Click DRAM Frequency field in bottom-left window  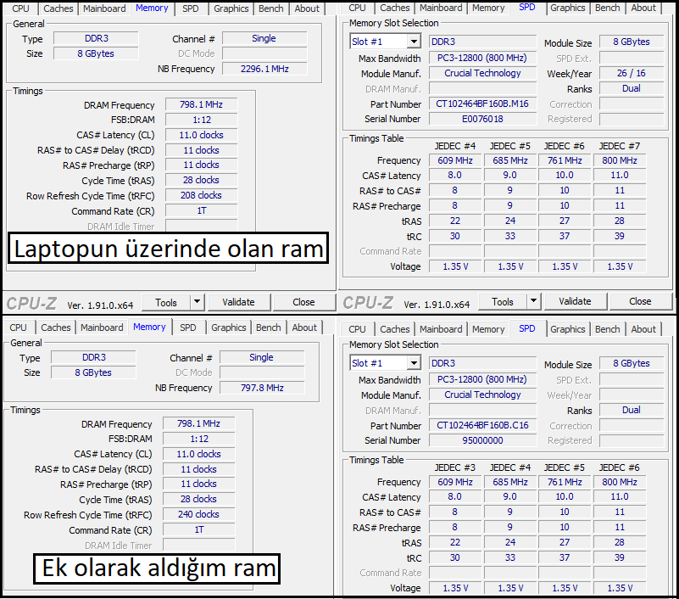(x=198, y=423)
